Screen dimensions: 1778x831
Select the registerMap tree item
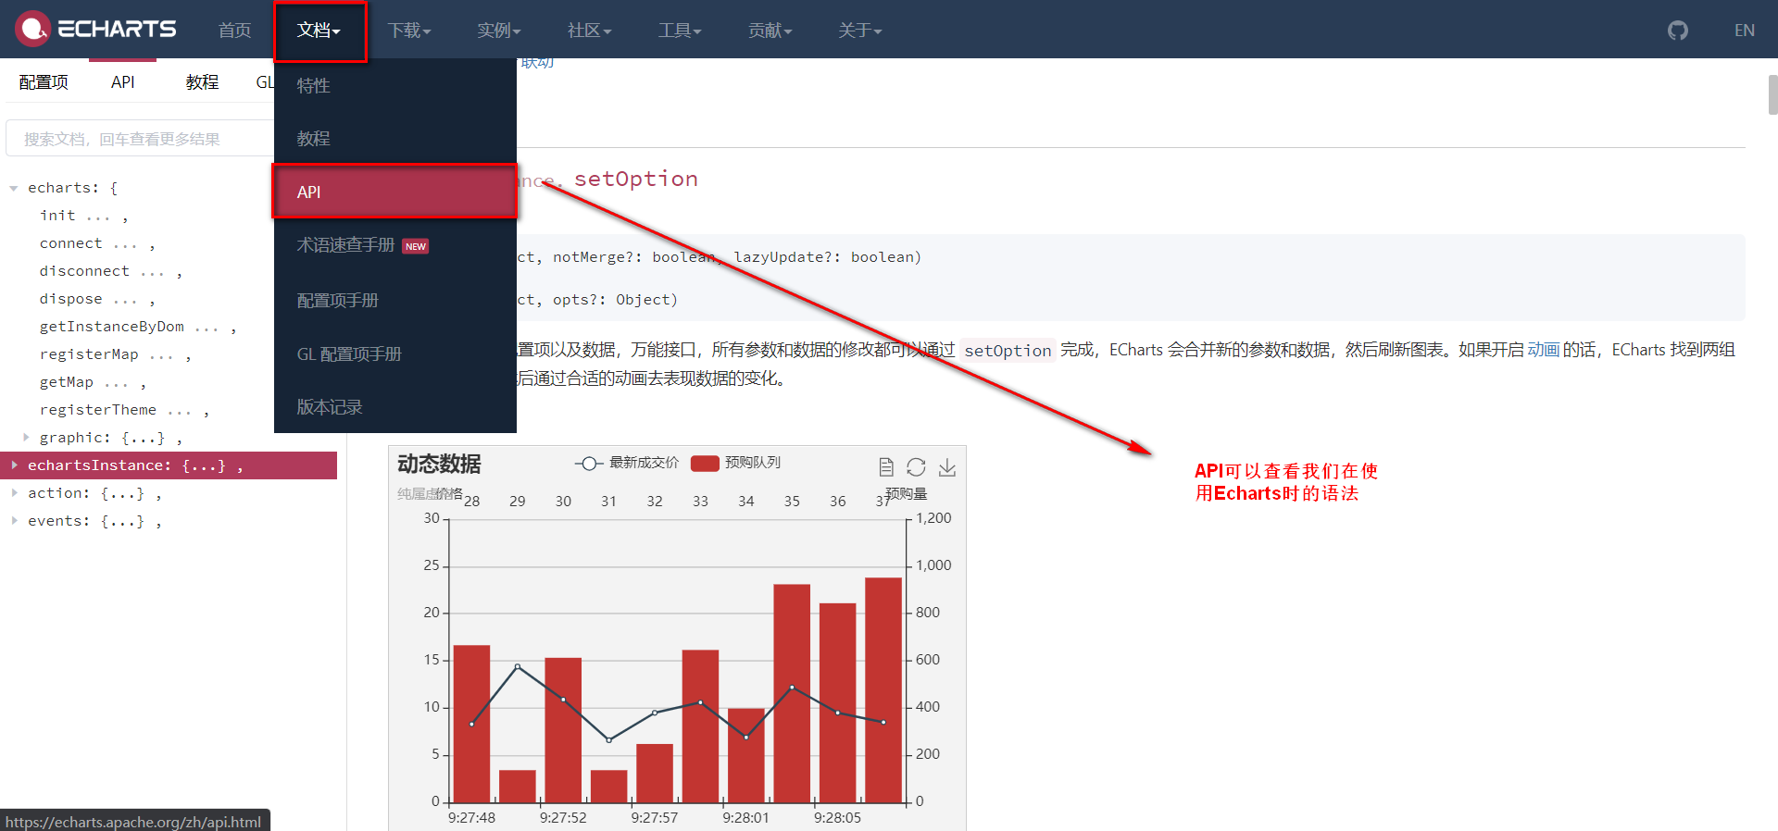pos(89,353)
